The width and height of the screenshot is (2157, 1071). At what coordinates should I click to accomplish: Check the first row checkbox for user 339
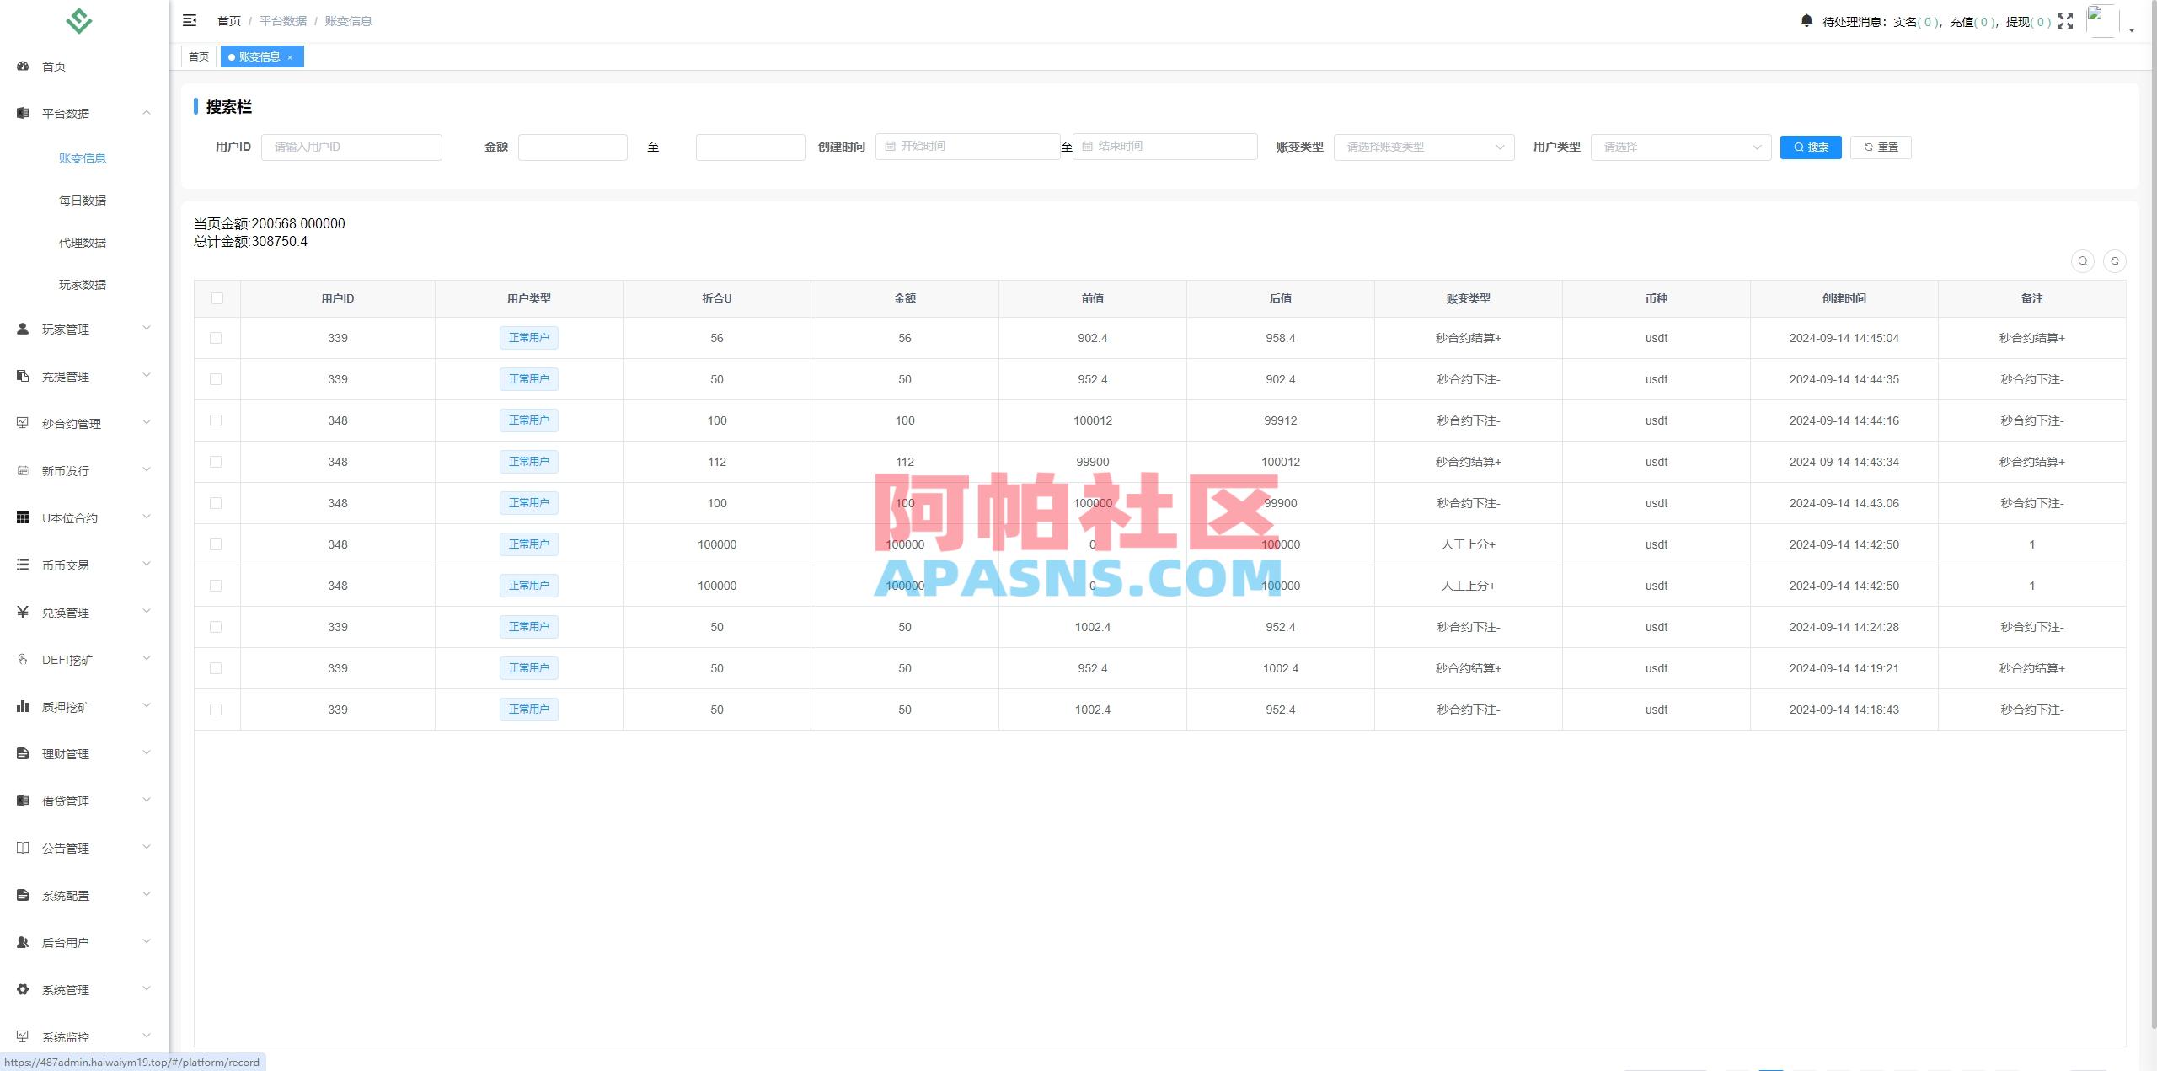pyautogui.click(x=217, y=338)
